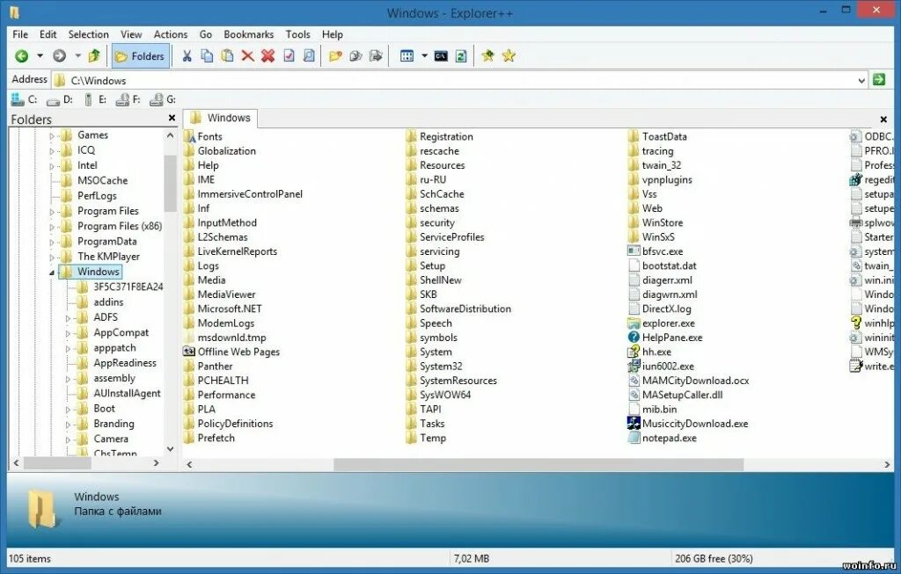Screen dimensions: 901x574
Task: Close the Folders pane with its X
Action: tap(172, 119)
